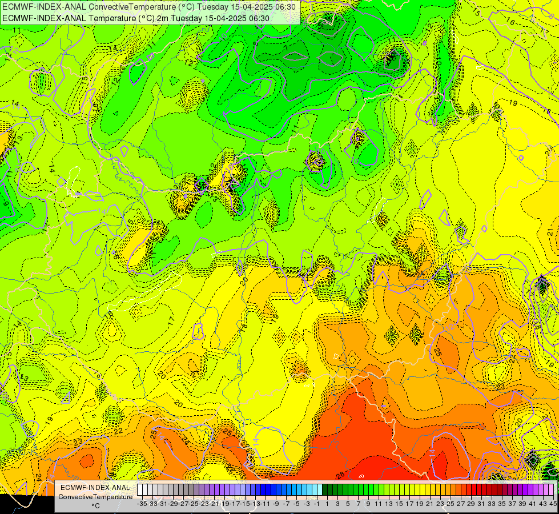
Task: Select the white swatch at the legend's start
Action: 139,490
